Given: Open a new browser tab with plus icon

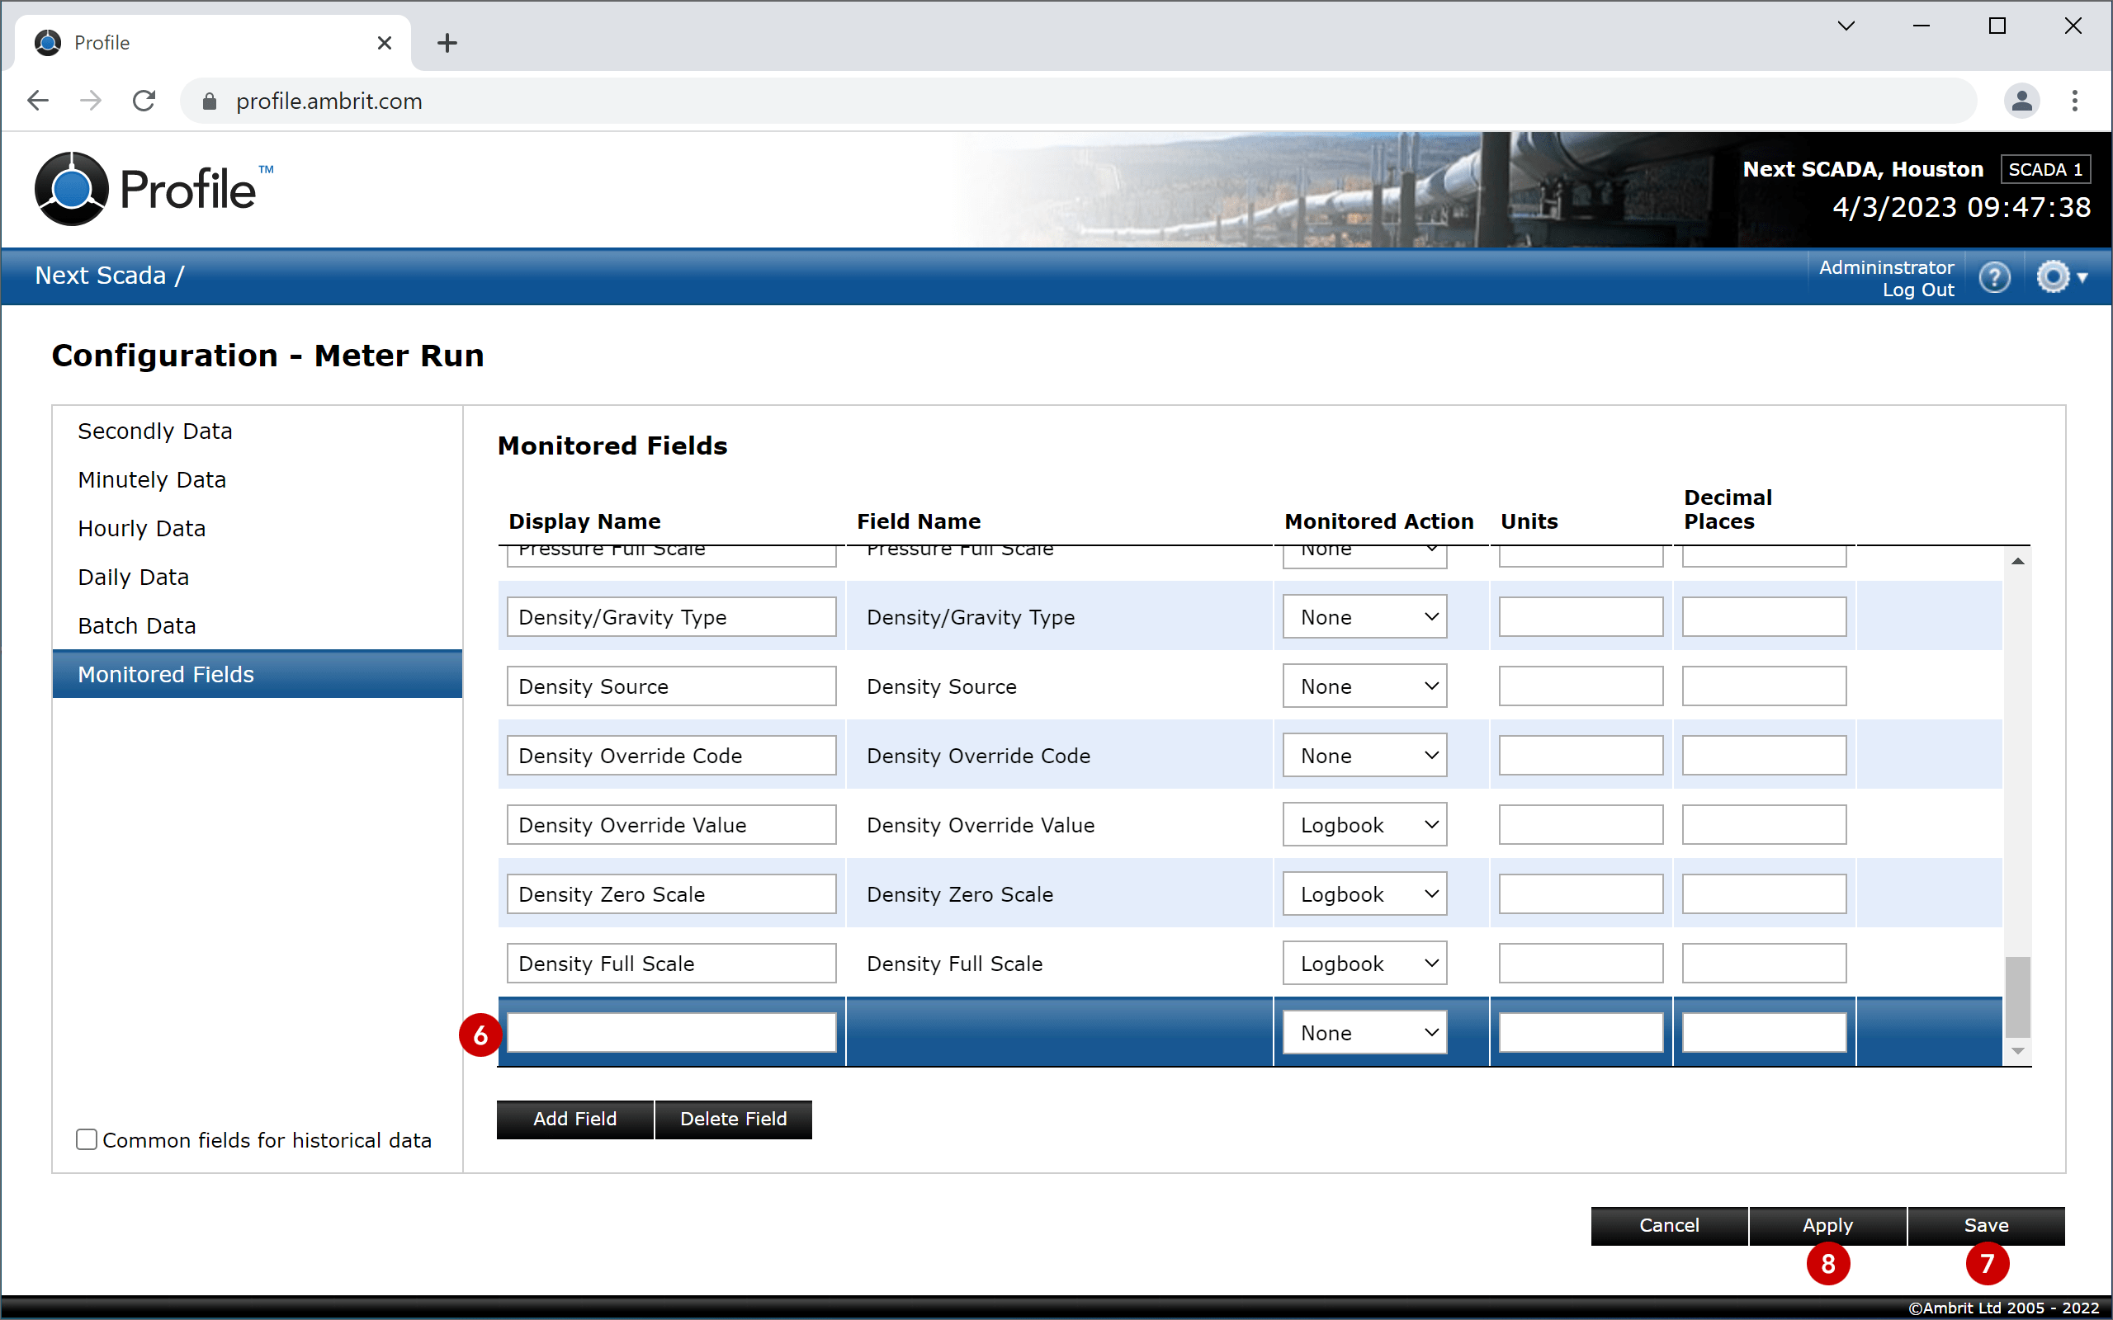Looking at the screenshot, I should (447, 43).
